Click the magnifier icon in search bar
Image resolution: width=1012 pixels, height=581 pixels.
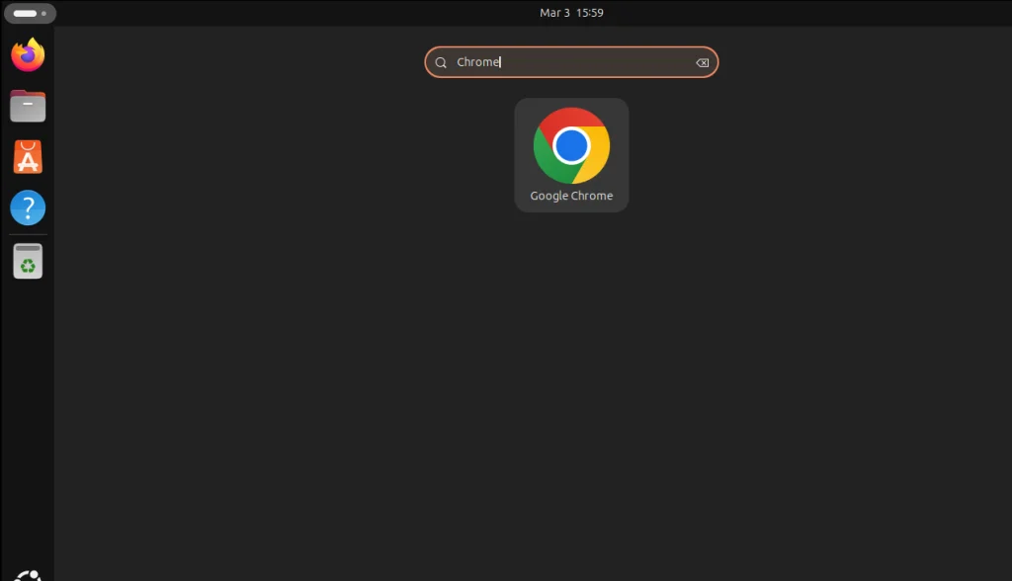coord(441,62)
